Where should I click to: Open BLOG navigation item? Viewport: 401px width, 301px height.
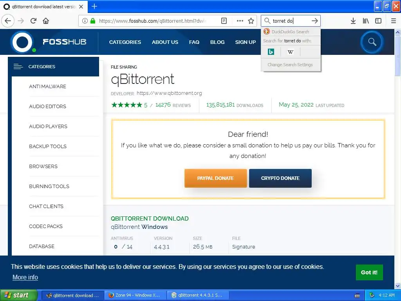click(x=217, y=42)
